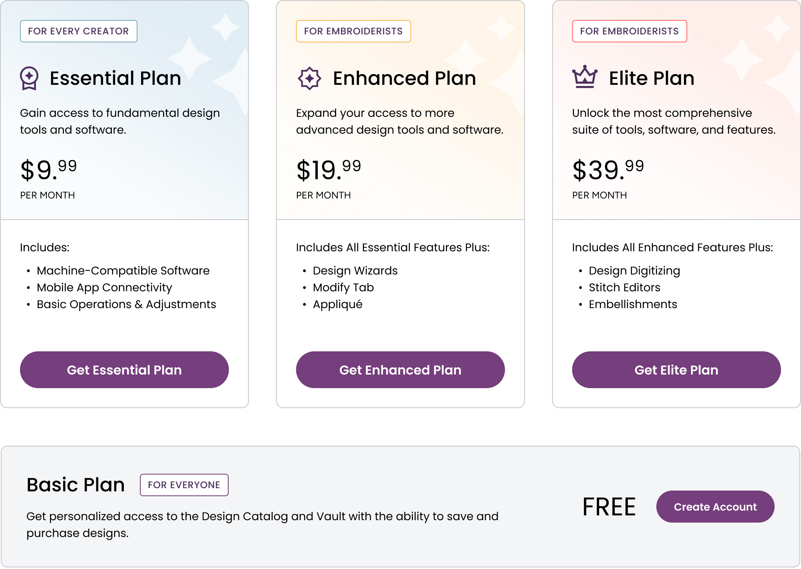Image resolution: width=801 pixels, height=569 pixels.
Task: Click the FOR EMBROIDERISTS tag on Enhanced Plan
Action: [x=353, y=31]
